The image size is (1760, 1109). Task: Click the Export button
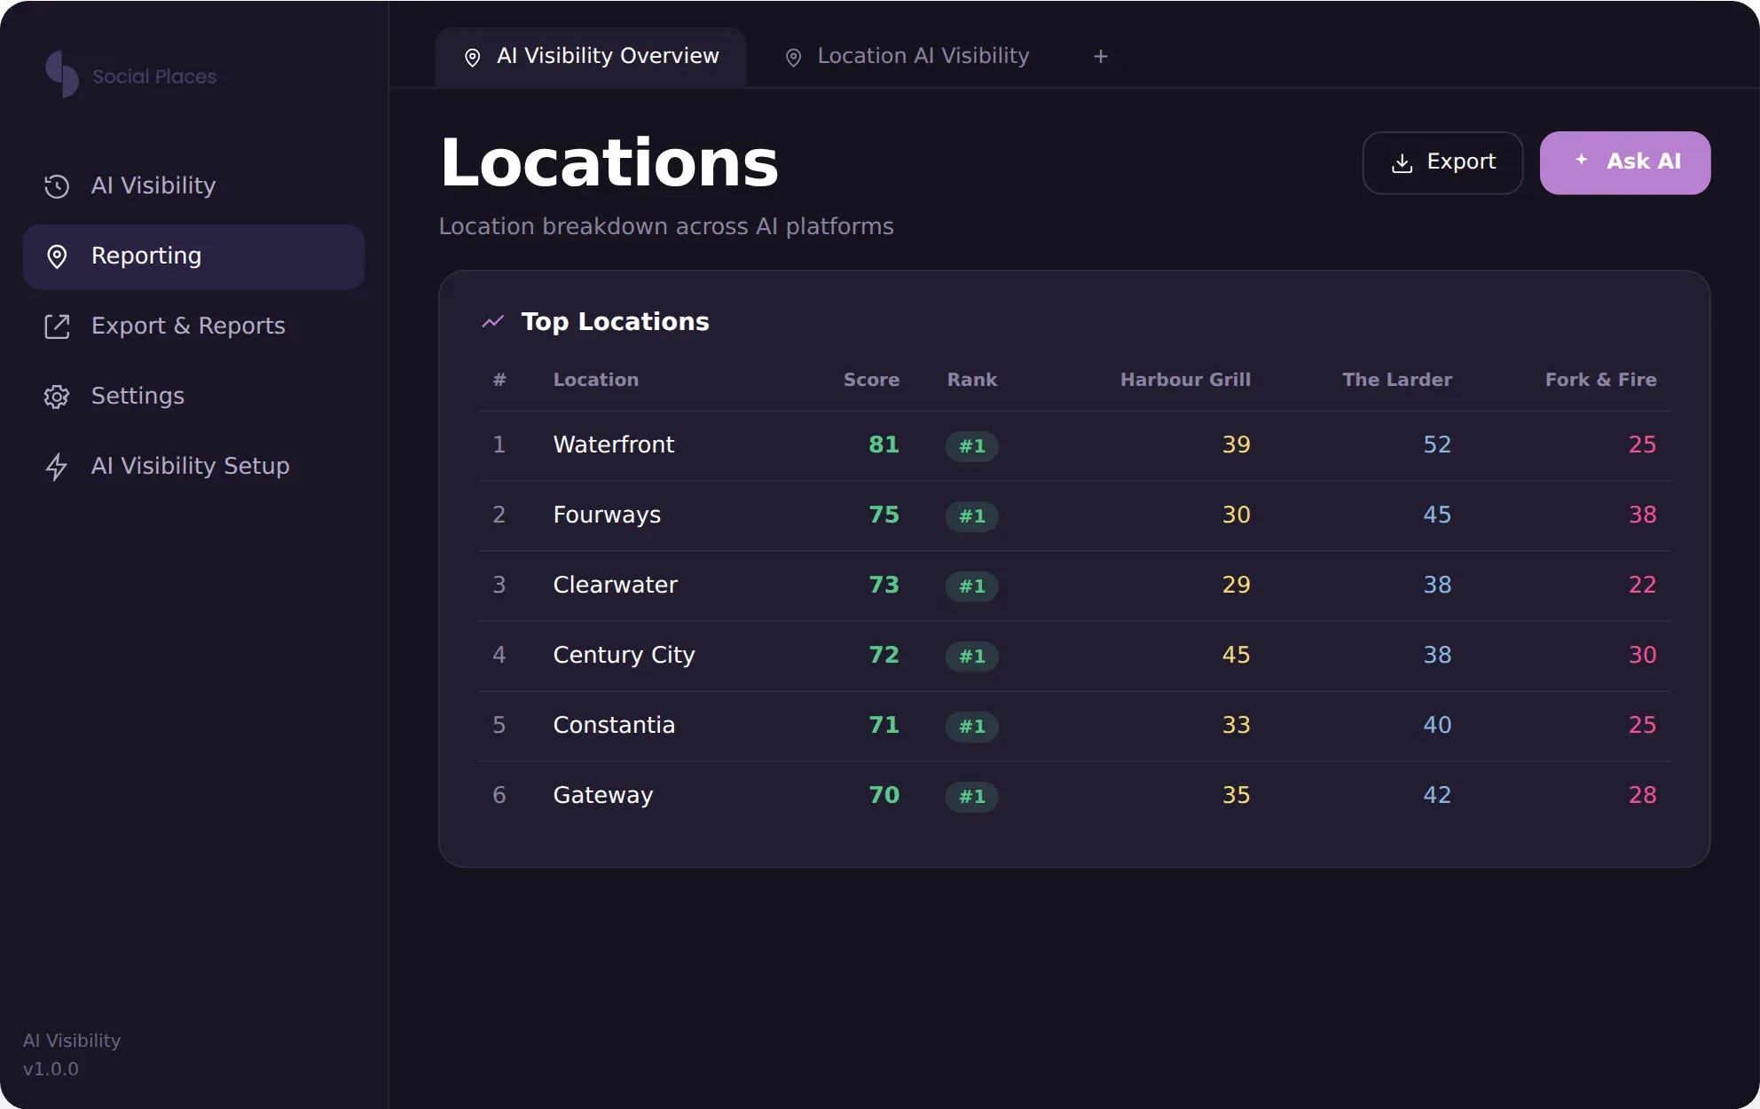point(1442,163)
